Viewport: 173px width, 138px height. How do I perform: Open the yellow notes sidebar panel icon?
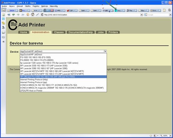(x=3, y=23)
